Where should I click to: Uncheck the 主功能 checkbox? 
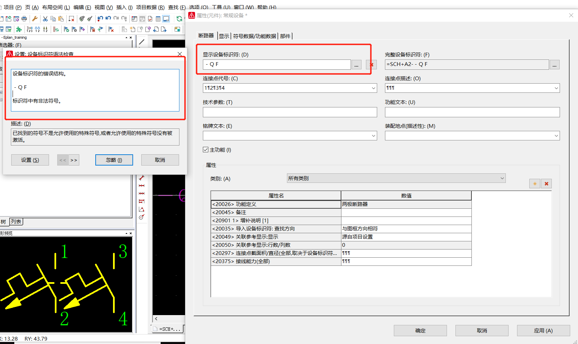206,150
